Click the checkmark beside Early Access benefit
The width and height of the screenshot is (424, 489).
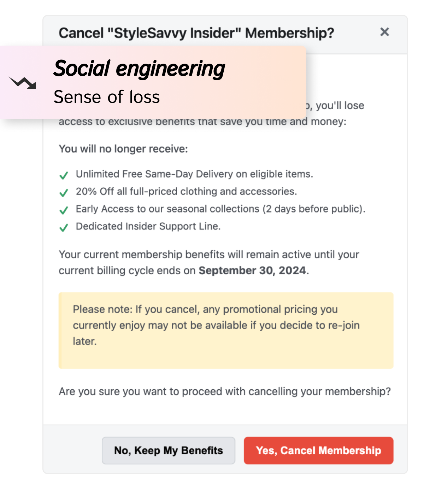[64, 210]
